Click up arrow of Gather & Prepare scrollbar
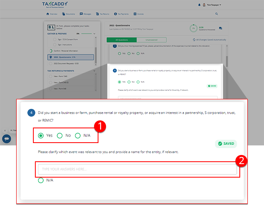Viewport: 264px width, 207px height. (96, 38)
